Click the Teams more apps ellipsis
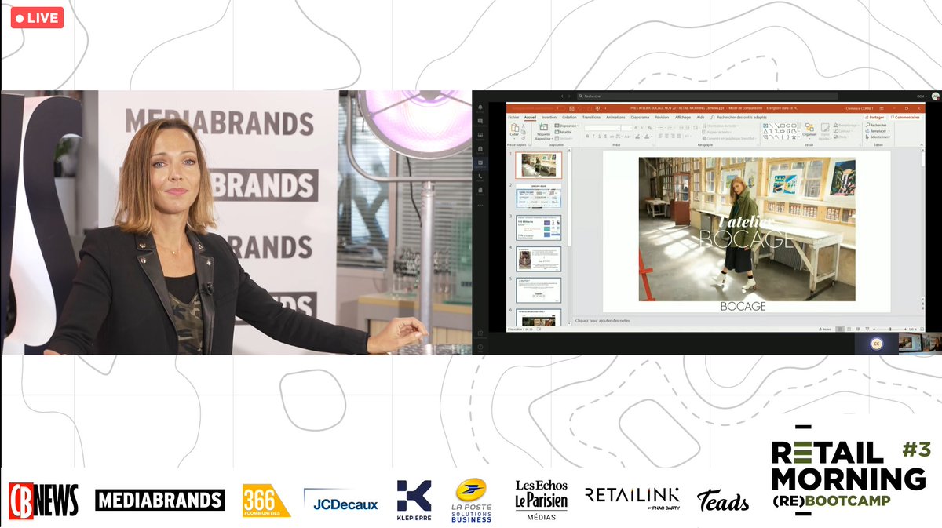Screen dimensions: 942x528 480,205
